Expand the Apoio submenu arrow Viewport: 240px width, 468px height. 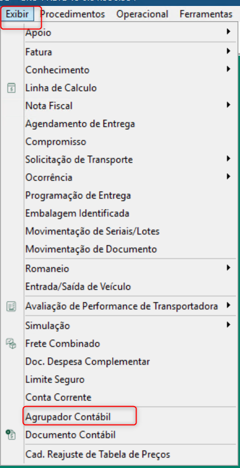tap(229, 31)
